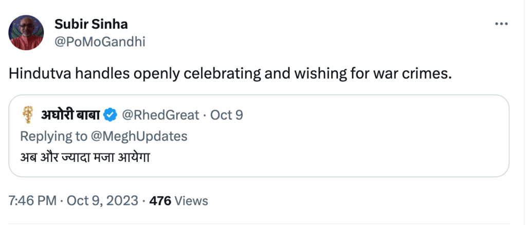Click the 7:46 PM timestamp
The width and height of the screenshot is (526, 225).
tap(32, 200)
